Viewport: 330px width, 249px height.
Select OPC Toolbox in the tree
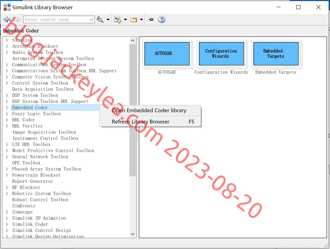point(26,163)
